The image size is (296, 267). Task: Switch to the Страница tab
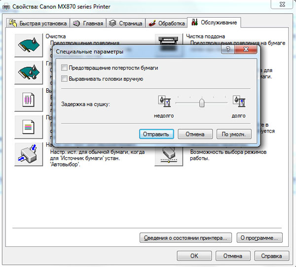pyautogui.click(x=125, y=23)
